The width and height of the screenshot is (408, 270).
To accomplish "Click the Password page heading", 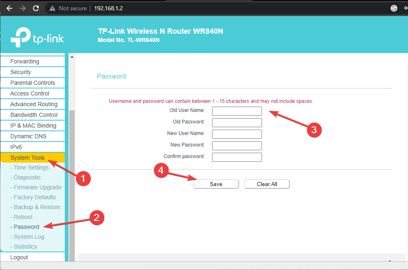I will pyautogui.click(x=111, y=76).
